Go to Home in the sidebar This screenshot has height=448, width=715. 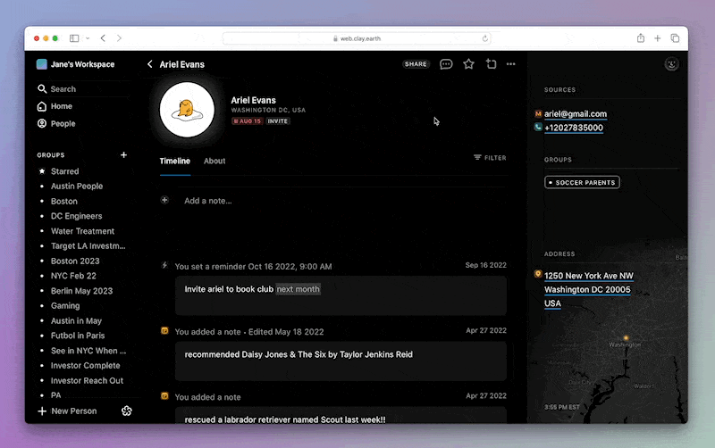pos(61,106)
